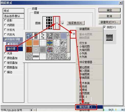Enable the 图案叠加 pattern overlay checkbox
The width and height of the screenshot is (125, 112).
5,67
